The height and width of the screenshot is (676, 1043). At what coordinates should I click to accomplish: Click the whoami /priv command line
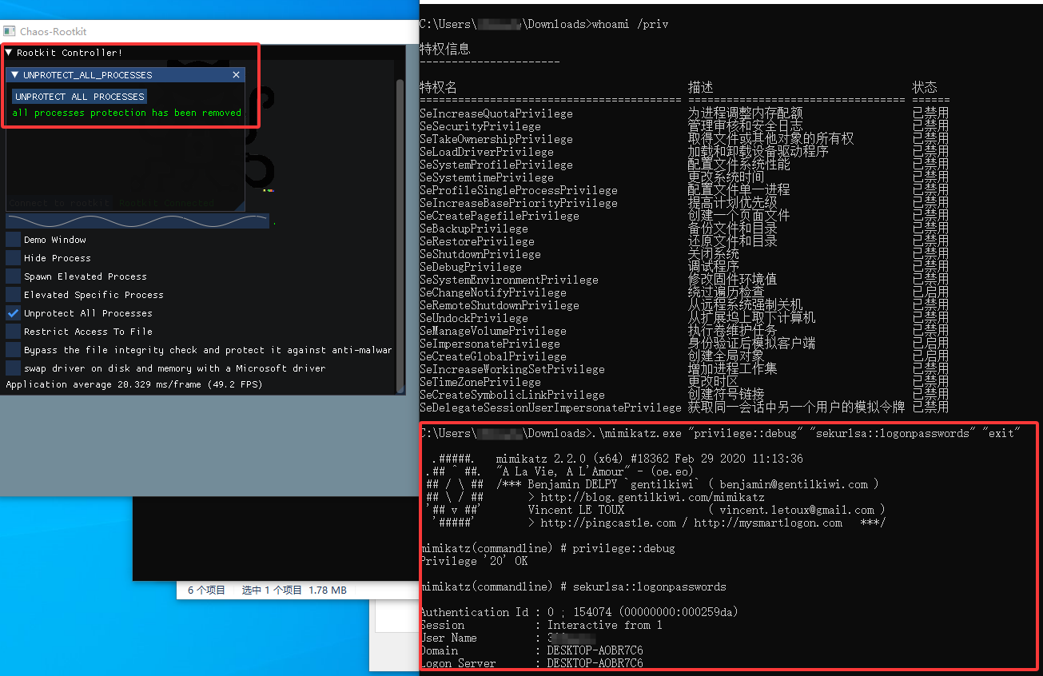click(x=544, y=24)
